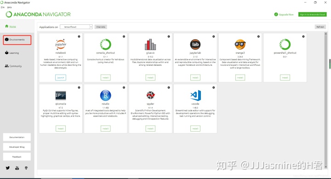
Task: Open settings gear on powershell_shortcut card
Action: click(303, 36)
